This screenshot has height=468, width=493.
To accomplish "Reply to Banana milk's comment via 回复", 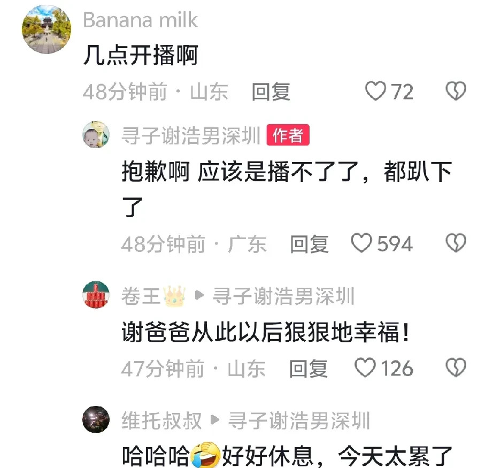I will pyautogui.click(x=271, y=92).
